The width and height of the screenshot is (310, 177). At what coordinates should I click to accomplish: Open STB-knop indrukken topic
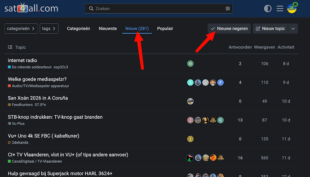pos(55,117)
